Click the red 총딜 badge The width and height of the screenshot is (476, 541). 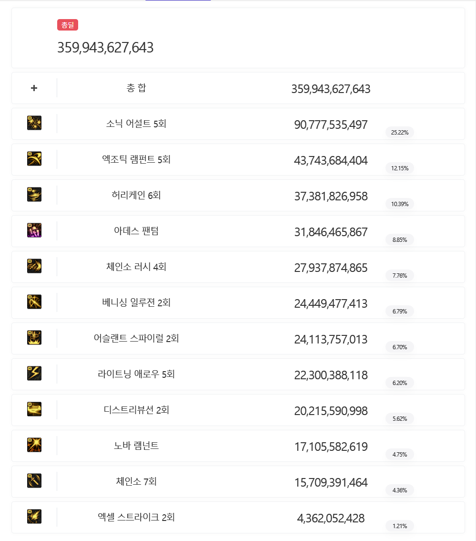[x=68, y=25]
